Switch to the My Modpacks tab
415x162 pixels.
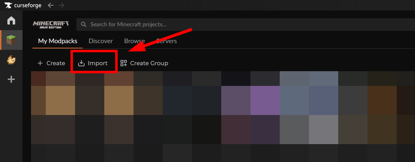click(x=58, y=41)
